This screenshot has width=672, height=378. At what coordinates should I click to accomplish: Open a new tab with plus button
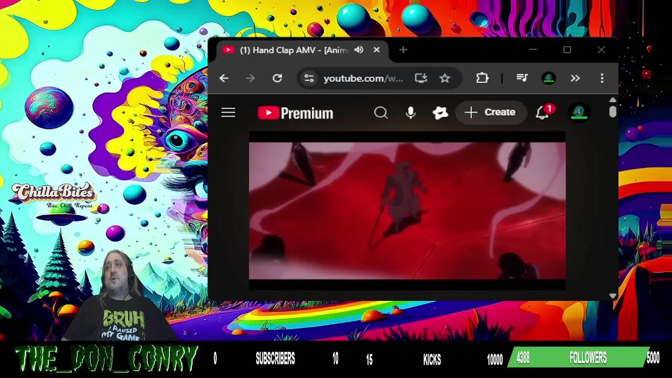(x=403, y=50)
